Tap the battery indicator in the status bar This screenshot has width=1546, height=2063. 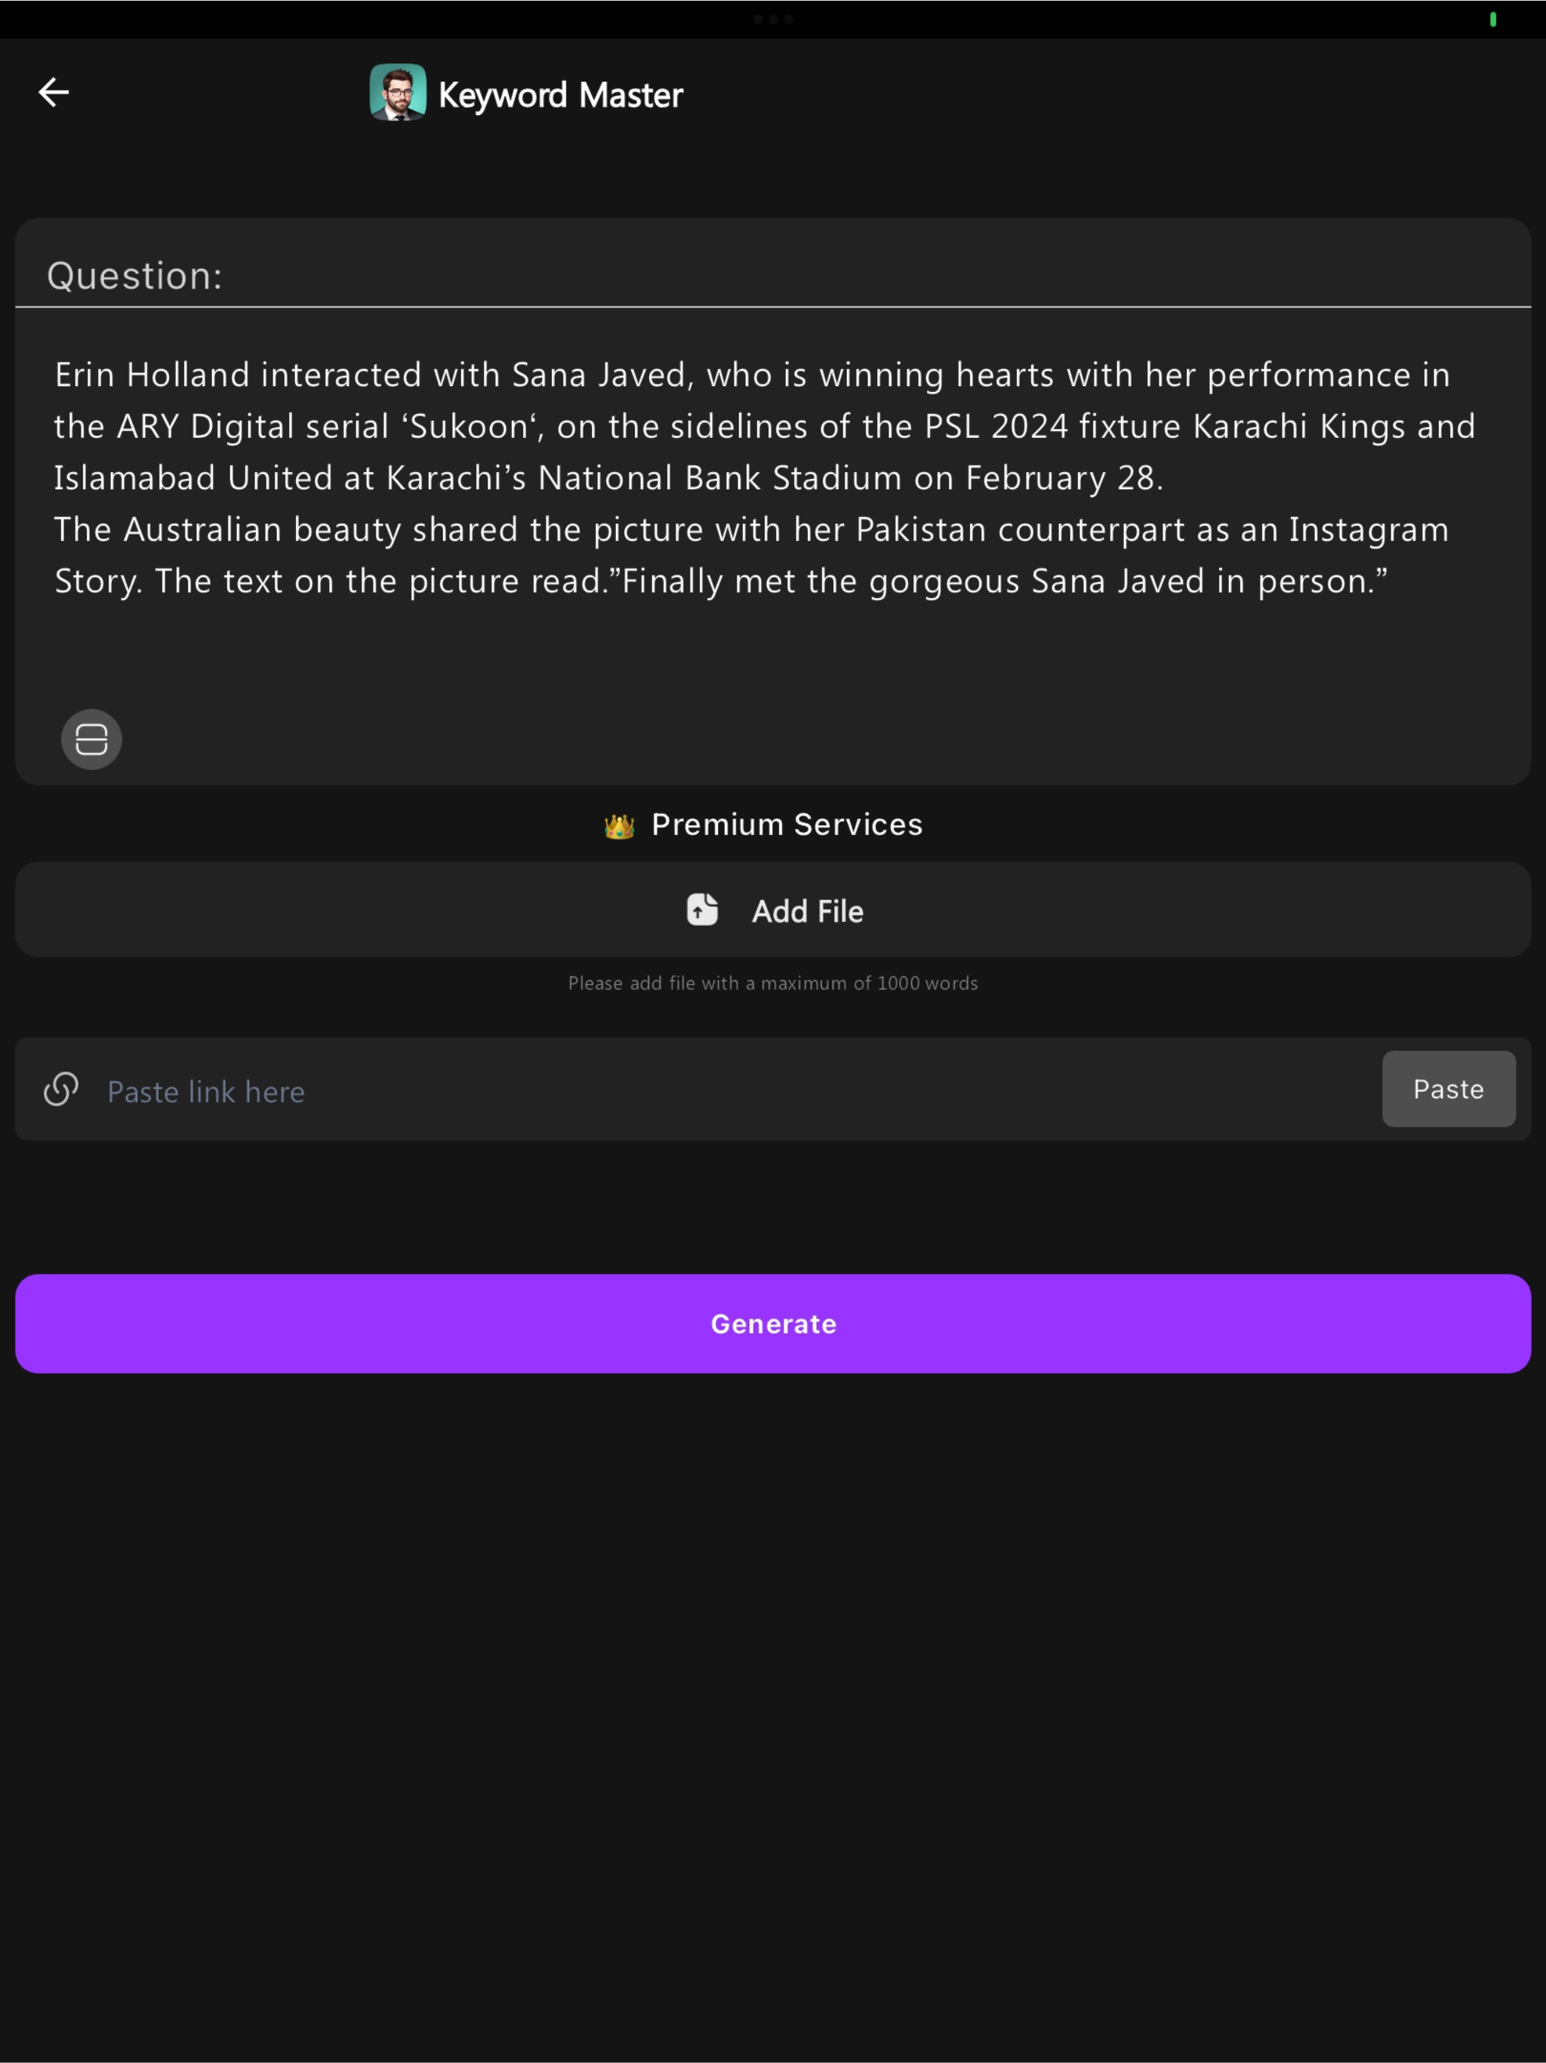1493,19
